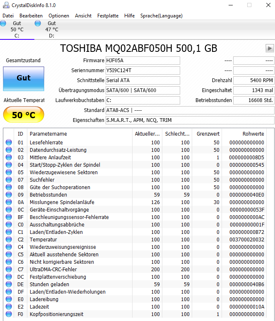Viewport: 275px width, 321px height.
Task: Select the D: drive status orb
Action: click(x=38, y=23)
